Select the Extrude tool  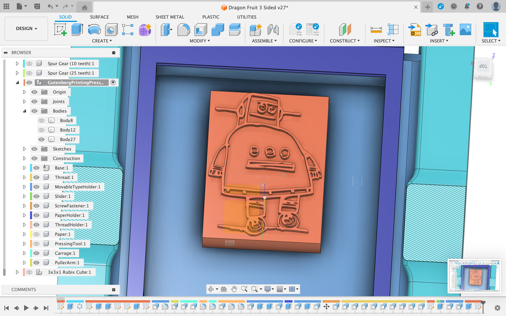coord(77,30)
